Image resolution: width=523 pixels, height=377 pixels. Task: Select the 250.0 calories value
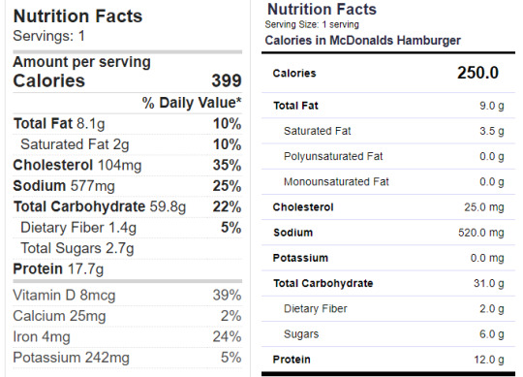coord(477,73)
